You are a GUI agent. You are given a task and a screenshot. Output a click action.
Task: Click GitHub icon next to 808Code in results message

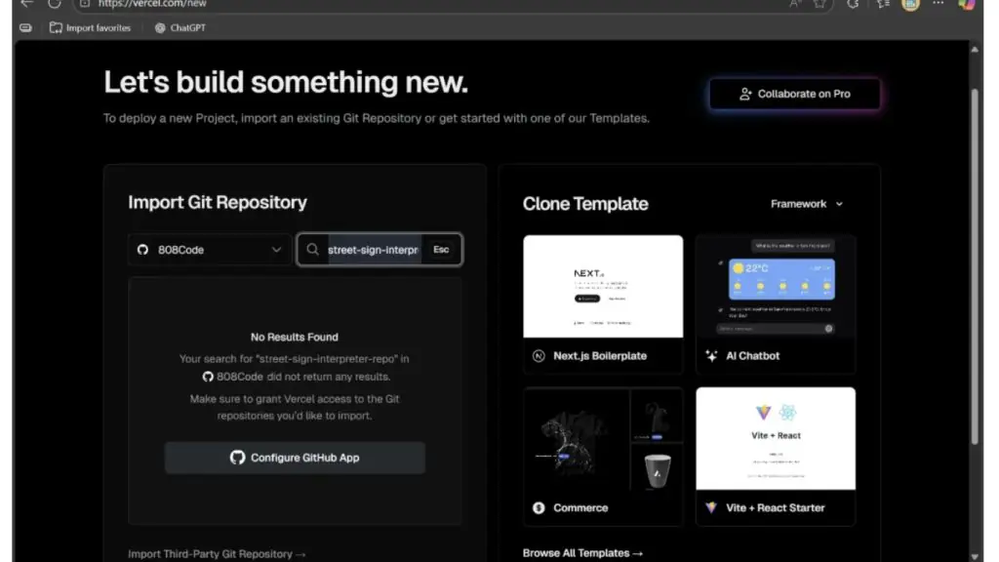point(208,377)
